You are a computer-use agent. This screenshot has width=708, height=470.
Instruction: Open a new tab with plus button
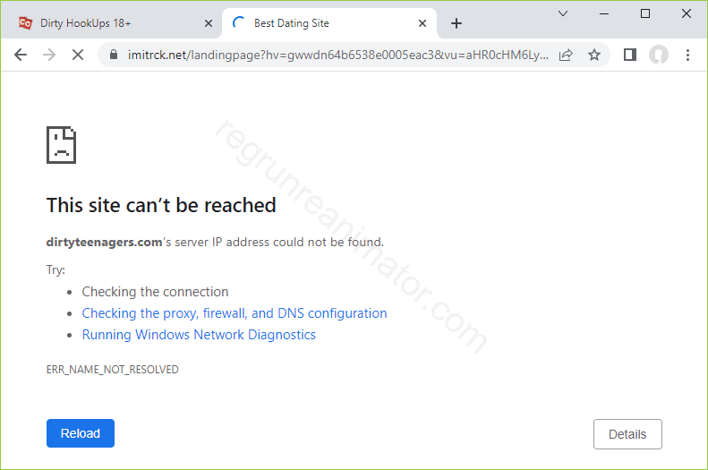point(456,23)
